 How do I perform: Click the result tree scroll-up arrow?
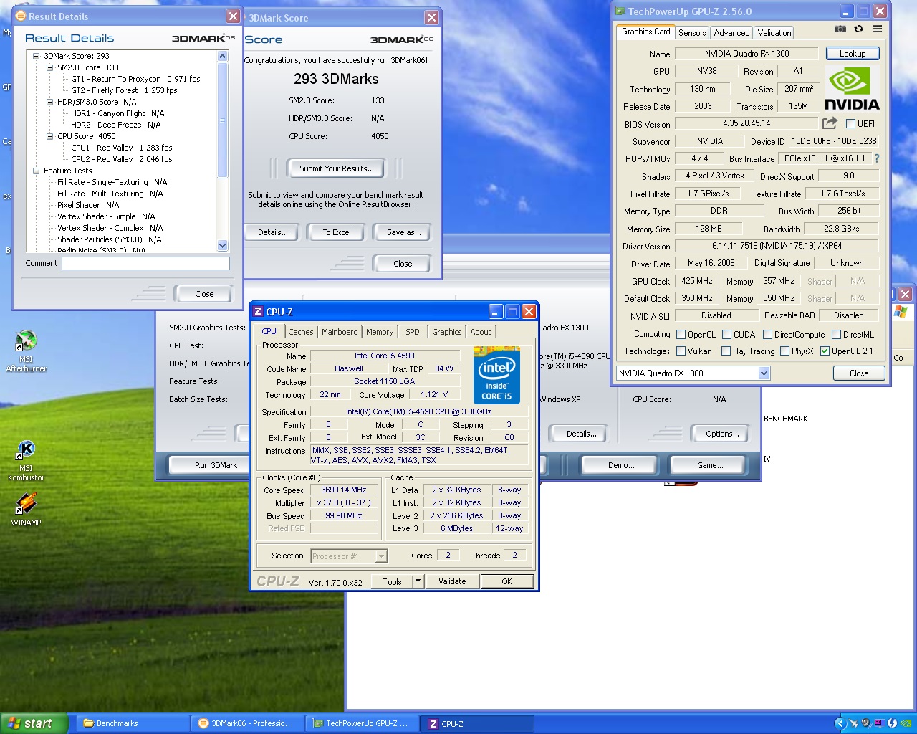(222, 57)
